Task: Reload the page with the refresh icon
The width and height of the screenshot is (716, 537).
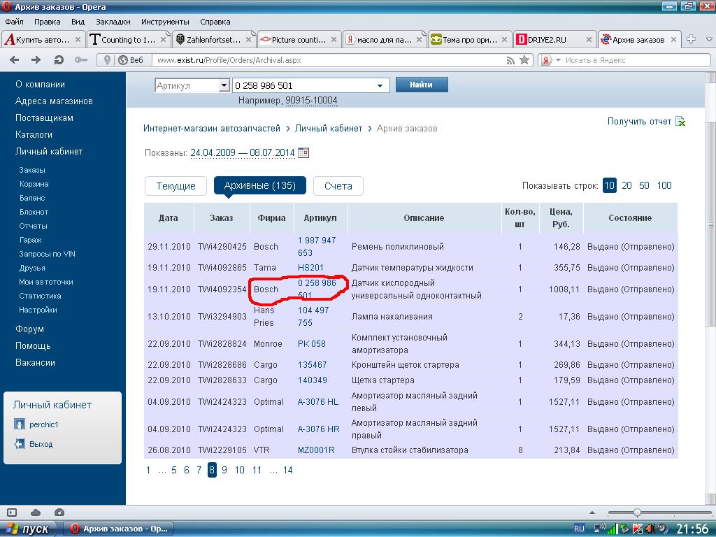Action: [x=59, y=60]
